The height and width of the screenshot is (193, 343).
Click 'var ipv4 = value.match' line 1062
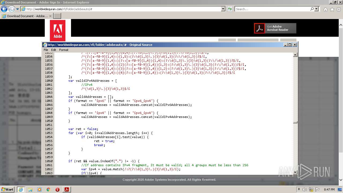(x=131, y=169)
